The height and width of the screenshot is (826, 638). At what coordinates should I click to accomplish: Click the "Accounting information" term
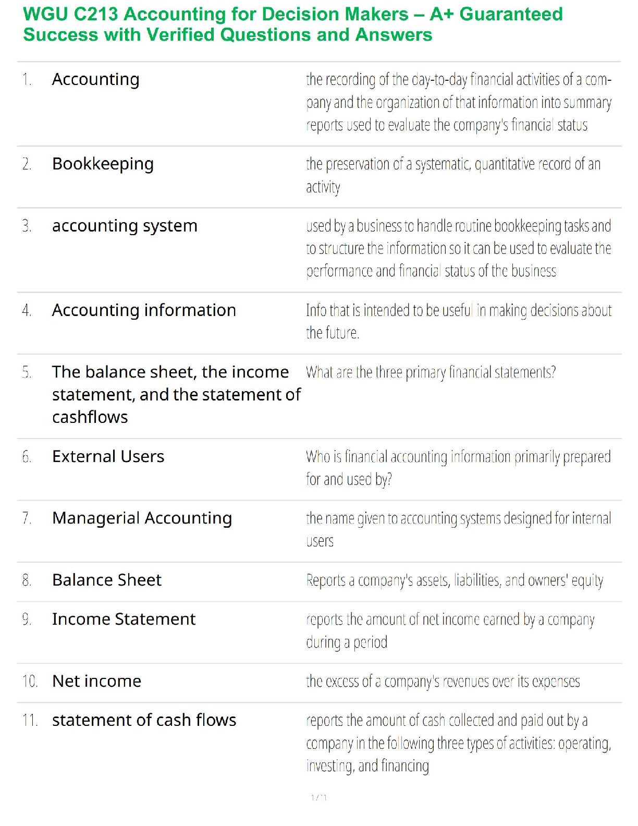point(144,310)
